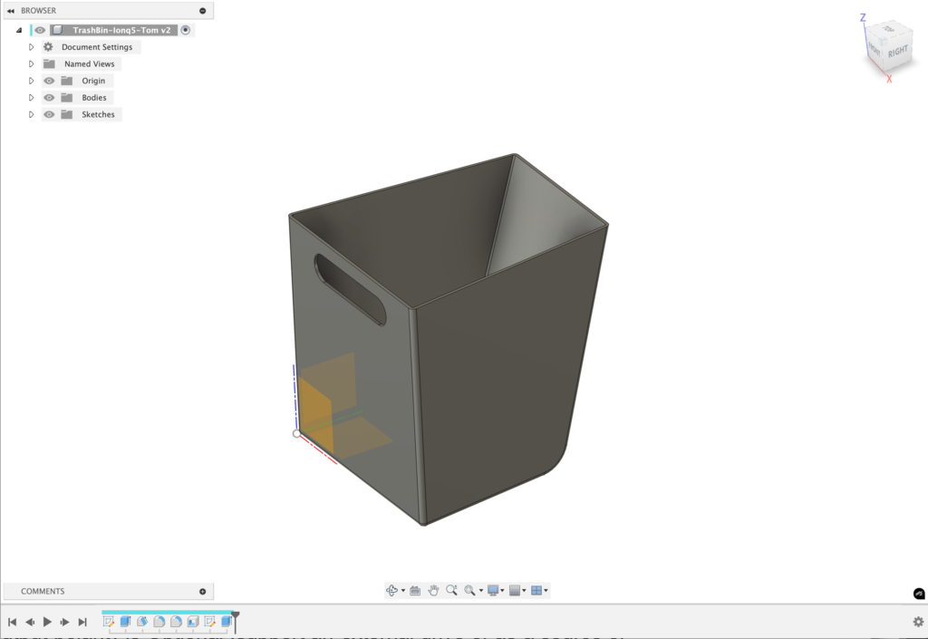Screen dimensions: 928x639
Task: Click the Document Settings gear icon
Action: 49,47
